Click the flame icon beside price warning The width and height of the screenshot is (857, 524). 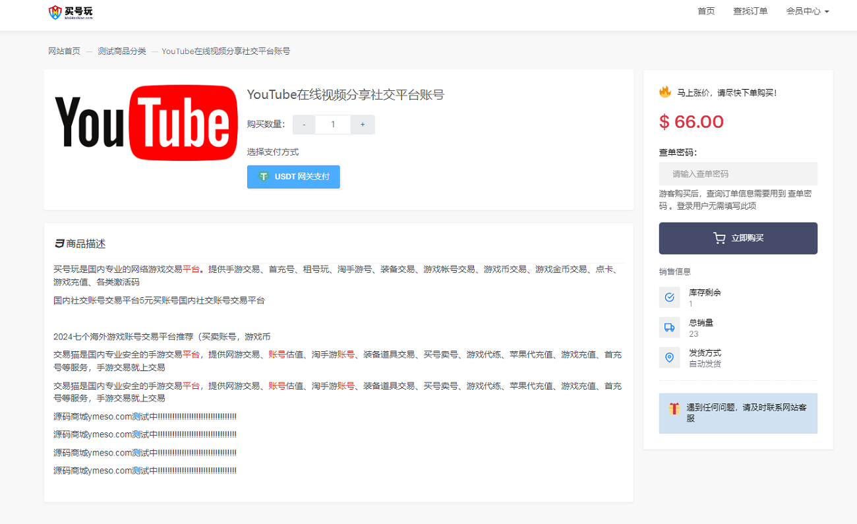665,92
